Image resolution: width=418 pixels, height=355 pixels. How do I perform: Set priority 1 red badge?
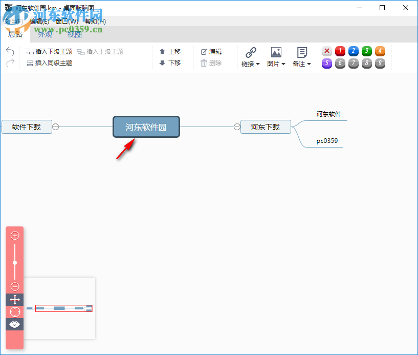(x=340, y=51)
